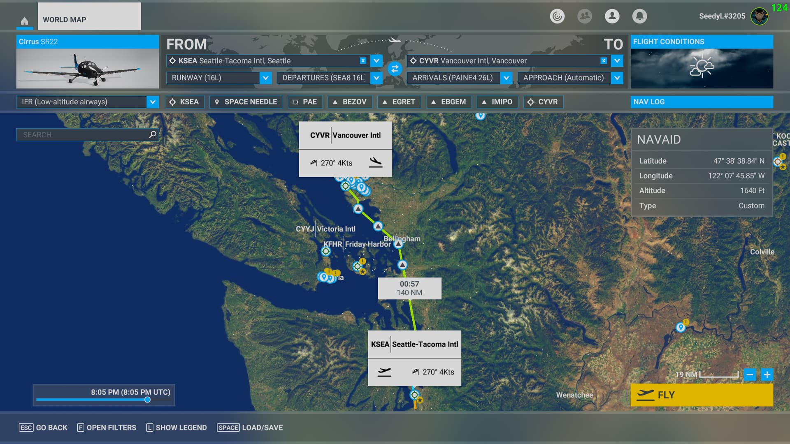Swap departure and arrival airports
This screenshot has width=790, height=444.
pos(395,69)
